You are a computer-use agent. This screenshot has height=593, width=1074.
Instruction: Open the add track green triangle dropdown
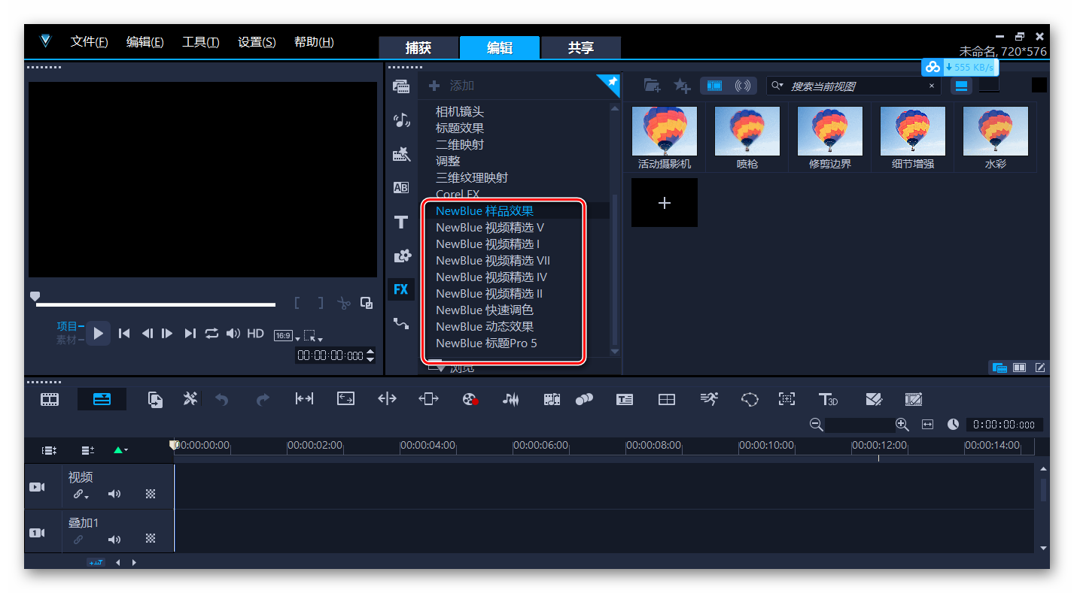120,450
